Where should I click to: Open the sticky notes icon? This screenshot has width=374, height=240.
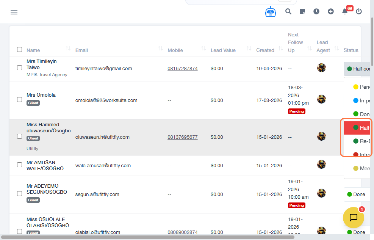point(302,11)
